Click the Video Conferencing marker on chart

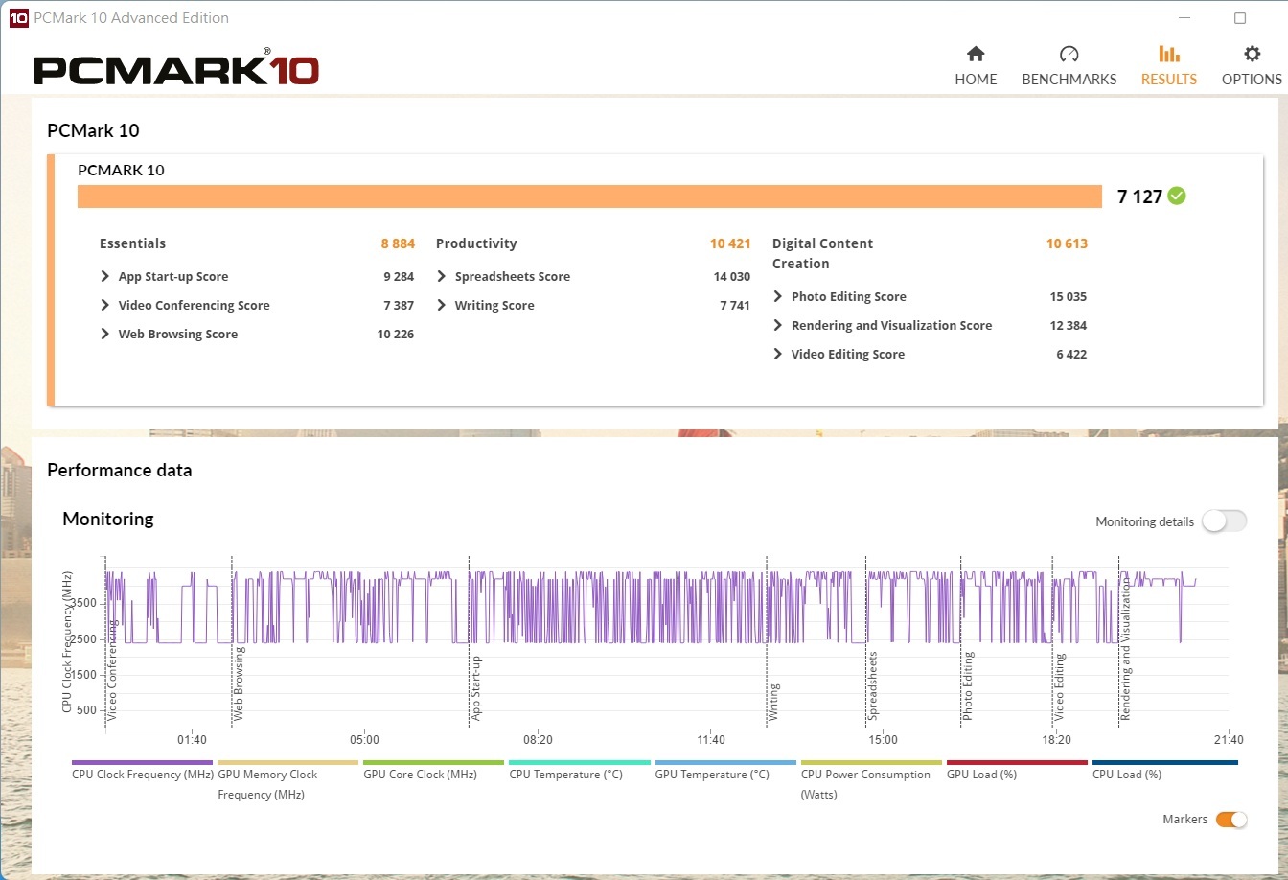(112, 670)
